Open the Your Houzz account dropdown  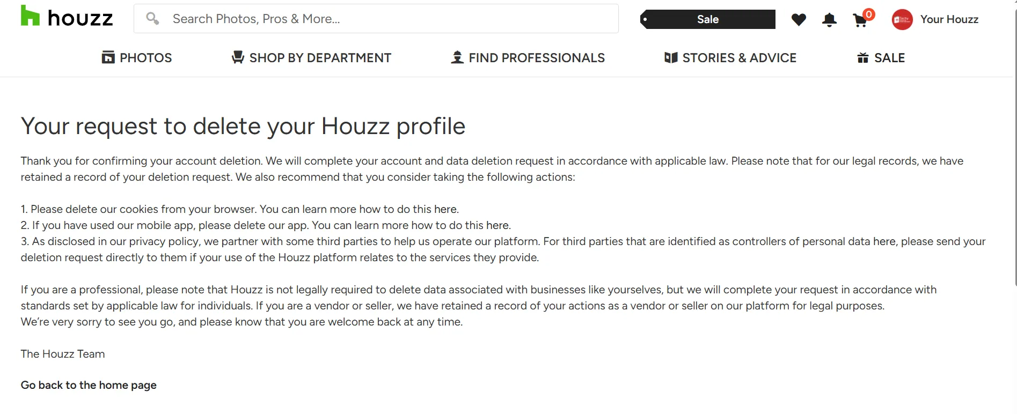pos(949,19)
